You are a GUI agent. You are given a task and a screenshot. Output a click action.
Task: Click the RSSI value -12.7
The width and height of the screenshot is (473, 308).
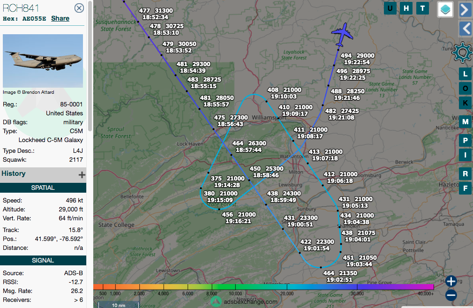point(75,282)
